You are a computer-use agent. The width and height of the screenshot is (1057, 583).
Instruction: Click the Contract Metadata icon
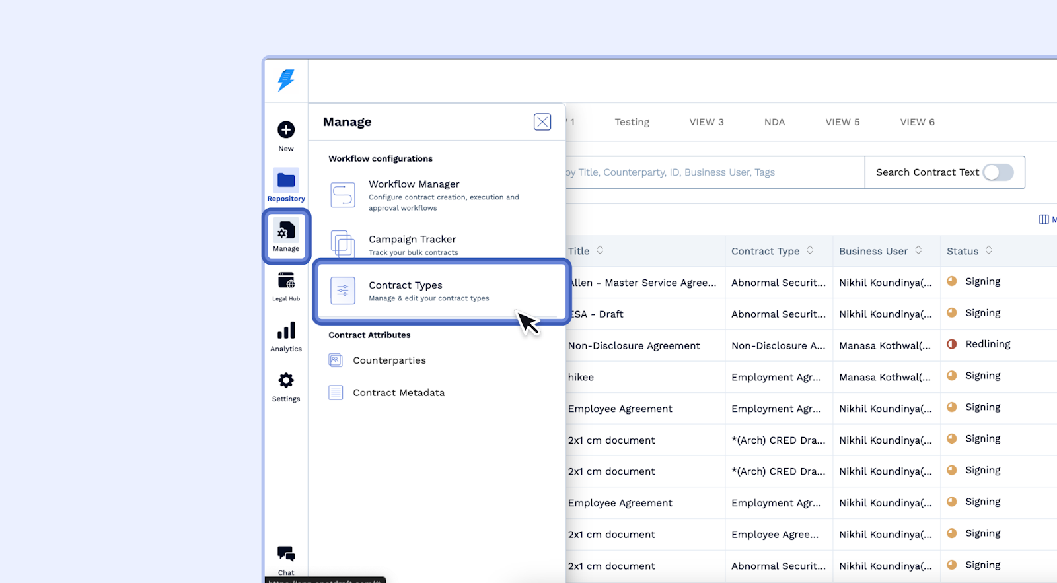tap(336, 393)
